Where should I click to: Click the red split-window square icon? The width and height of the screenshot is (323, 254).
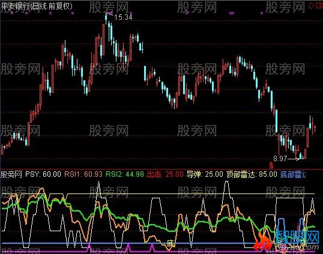[x=319, y=6]
